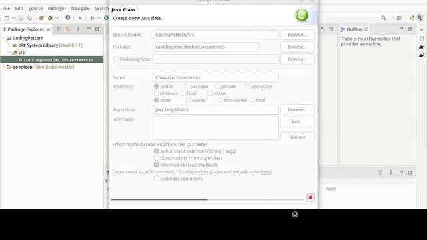427x240 pixels.
Task: Click the 'here' link for comment templates
Action: click(x=266, y=172)
